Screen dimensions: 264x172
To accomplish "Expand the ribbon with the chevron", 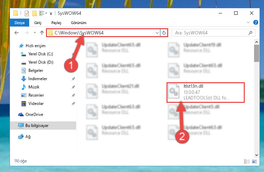I will tap(248, 22).
